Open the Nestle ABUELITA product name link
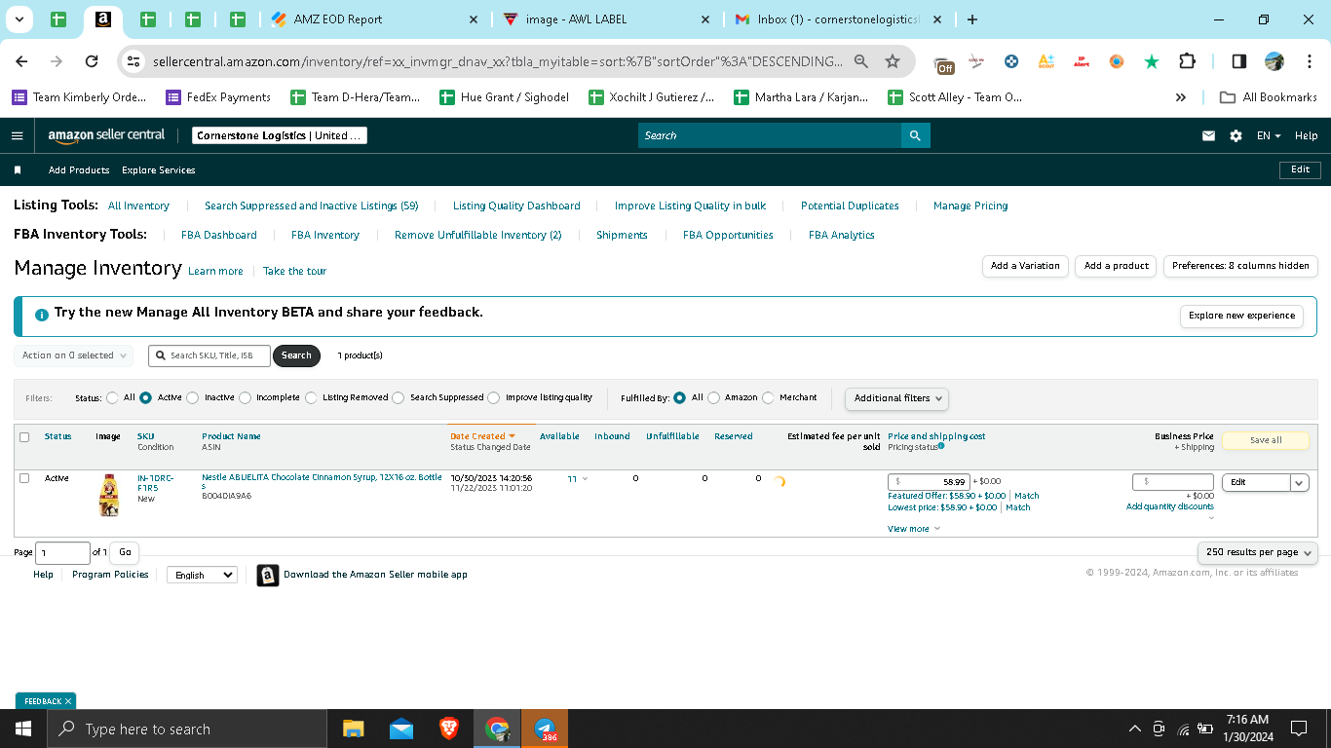 (x=322, y=482)
